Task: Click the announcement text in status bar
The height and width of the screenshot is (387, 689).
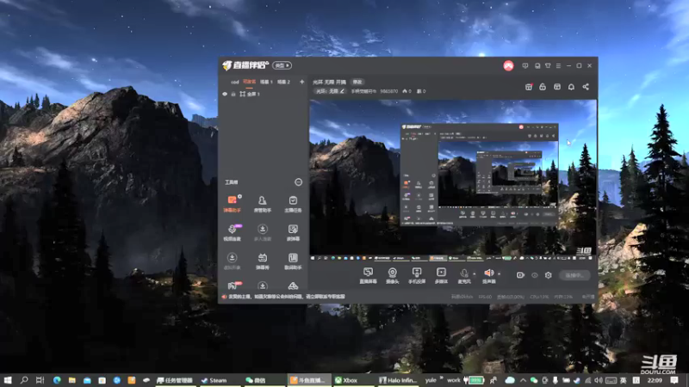Action: point(287,297)
